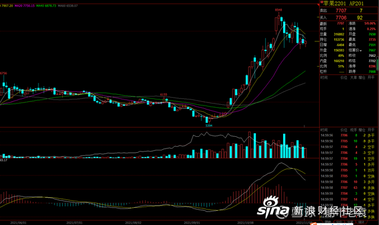The width and height of the screenshot is (379, 225).
Task: Click the 日增 value -6404
Action: tap(341, 45)
